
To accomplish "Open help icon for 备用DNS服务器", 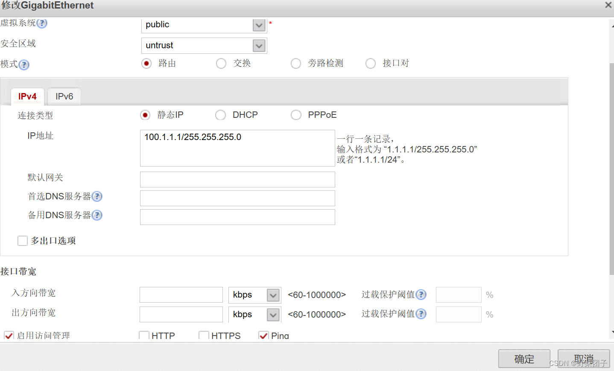I will click(97, 215).
